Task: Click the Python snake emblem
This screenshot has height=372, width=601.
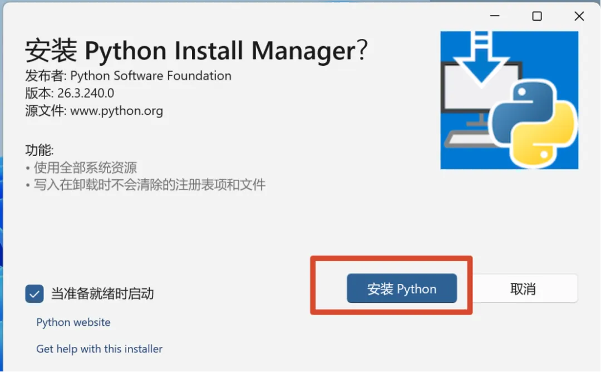Action: coord(534,123)
